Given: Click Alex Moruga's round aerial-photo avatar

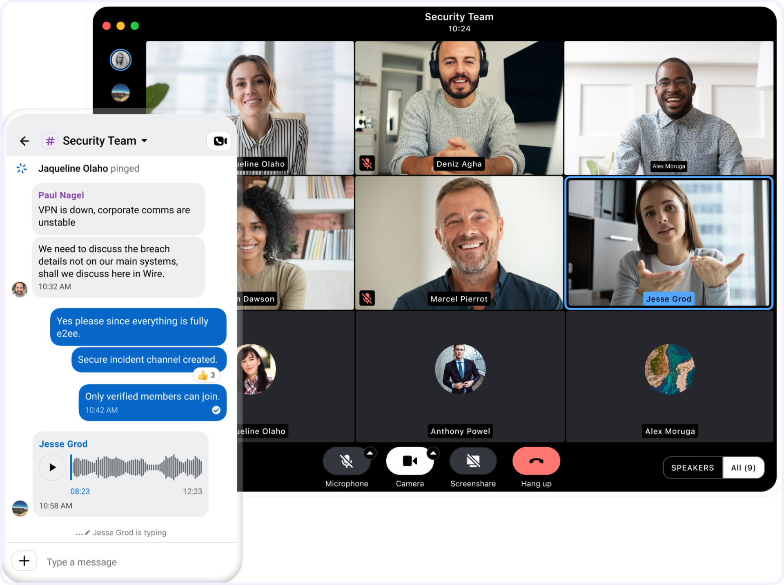Looking at the screenshot, I should point(670,369).
